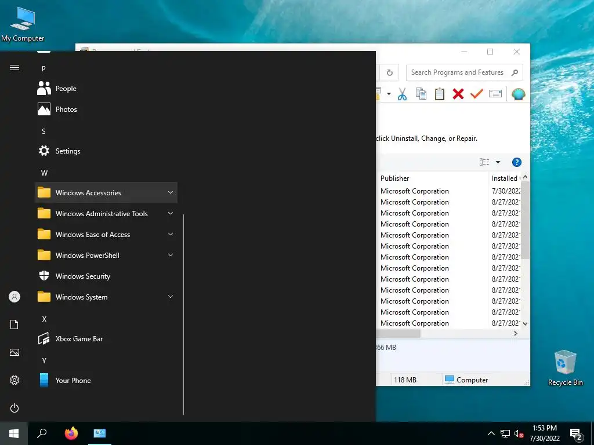Sort by the Installed On column header
The width and height of the screenshot is (594, 445).
(505, 178)
